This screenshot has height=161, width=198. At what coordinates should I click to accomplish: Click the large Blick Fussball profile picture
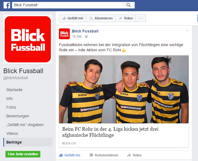pyautogui.click(x=28, y=39)
